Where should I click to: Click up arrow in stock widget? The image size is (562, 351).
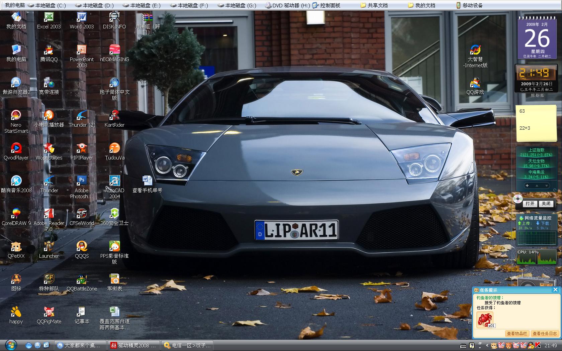tap(537, 186)
